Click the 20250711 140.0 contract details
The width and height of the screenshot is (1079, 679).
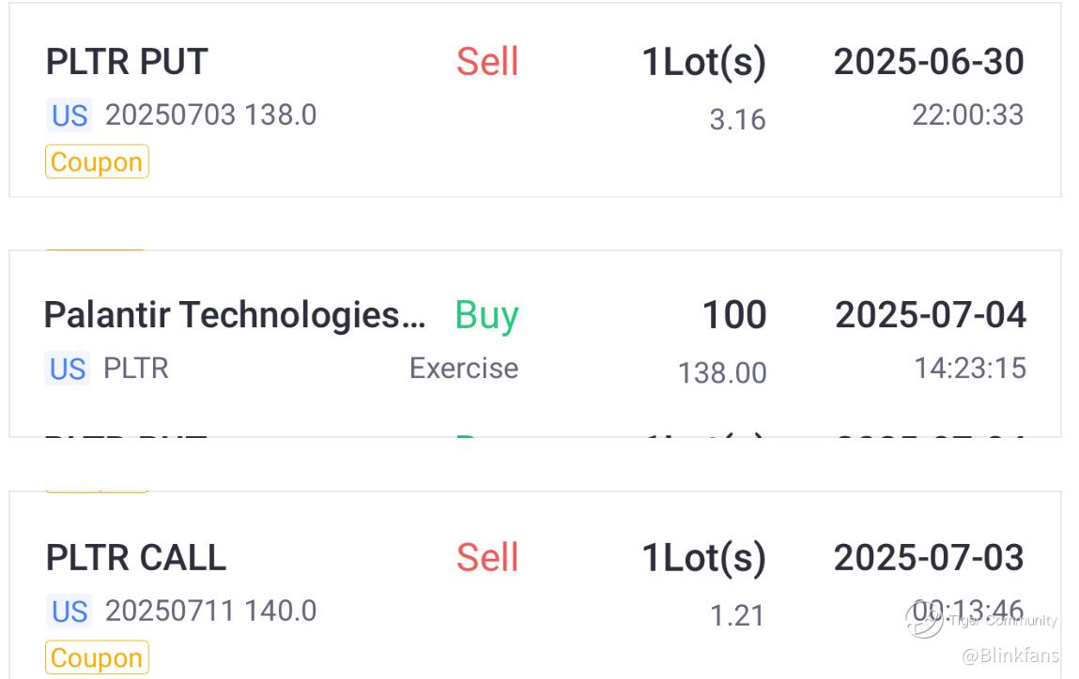click(210, 611)
